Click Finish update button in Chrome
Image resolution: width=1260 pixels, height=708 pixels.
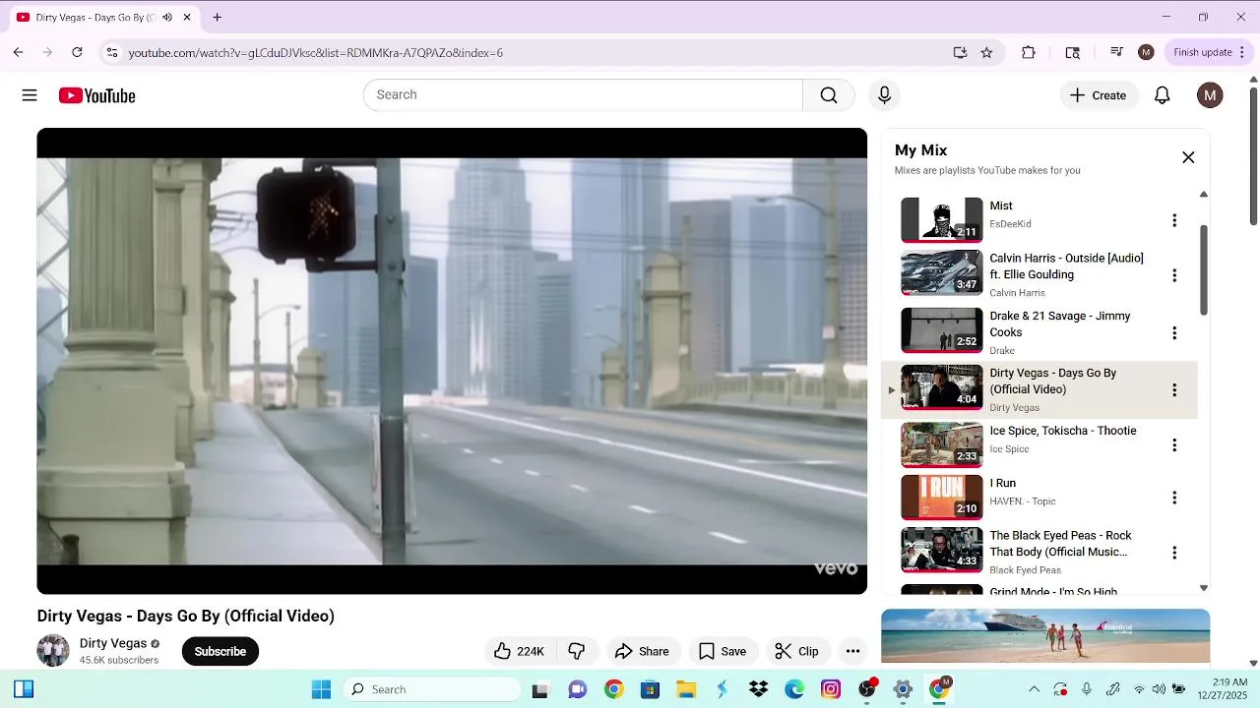tap(1210, 52)
